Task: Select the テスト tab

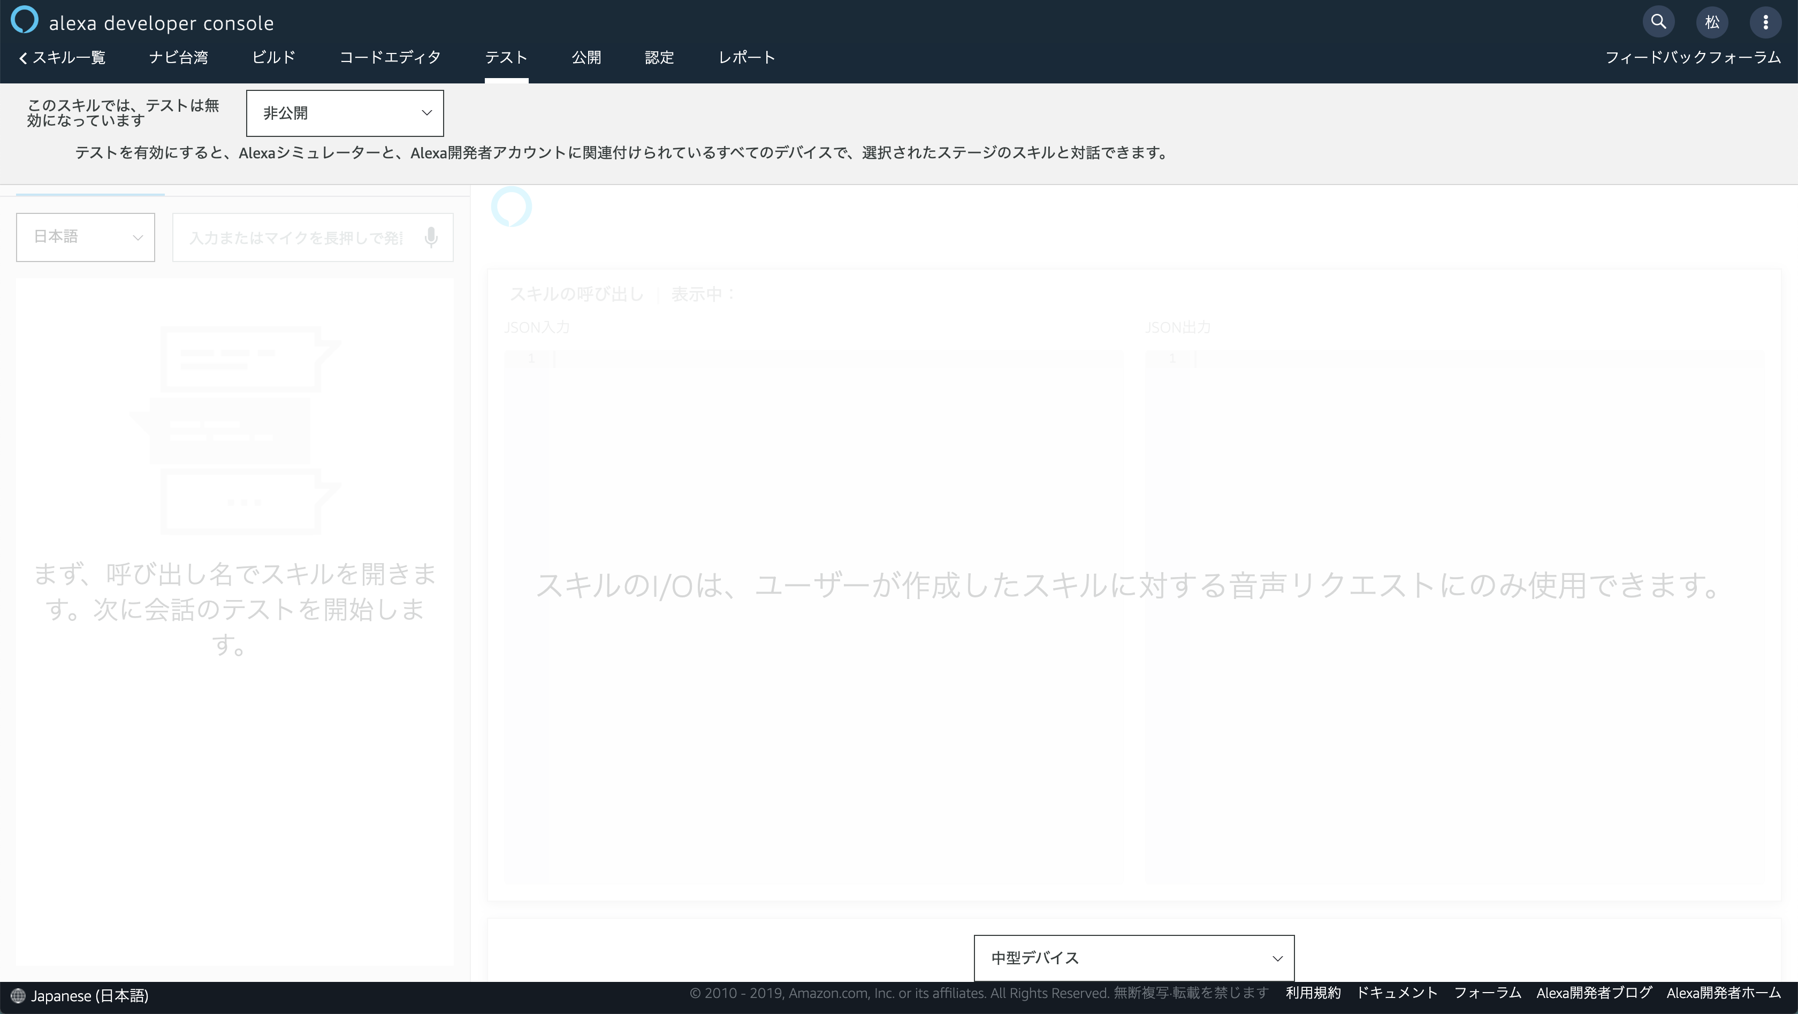Action: pyautogui.click(x=506, y=57)
